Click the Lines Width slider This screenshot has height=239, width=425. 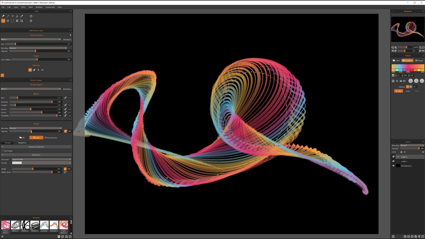pyautogui.click(x=39, y=59)
